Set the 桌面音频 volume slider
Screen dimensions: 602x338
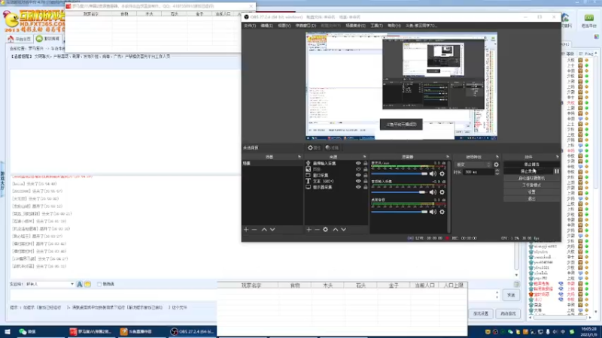[400, 212]
